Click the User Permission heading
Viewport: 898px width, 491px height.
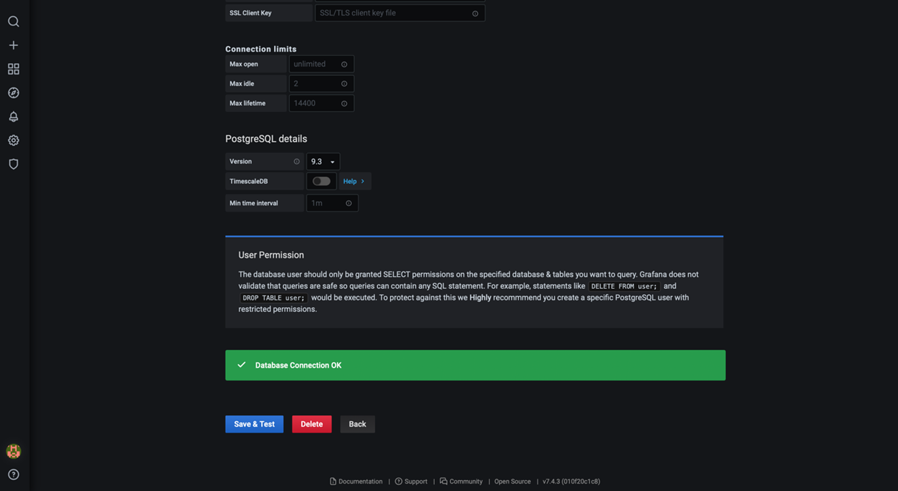tap(271, 255)
